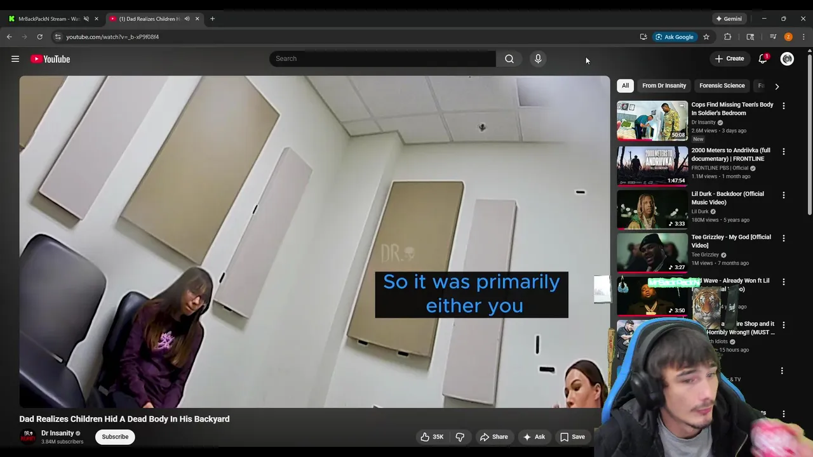Open Chrome three-dot menu
The width and height of the screenshot is (813, 457).
coord(803,37)
